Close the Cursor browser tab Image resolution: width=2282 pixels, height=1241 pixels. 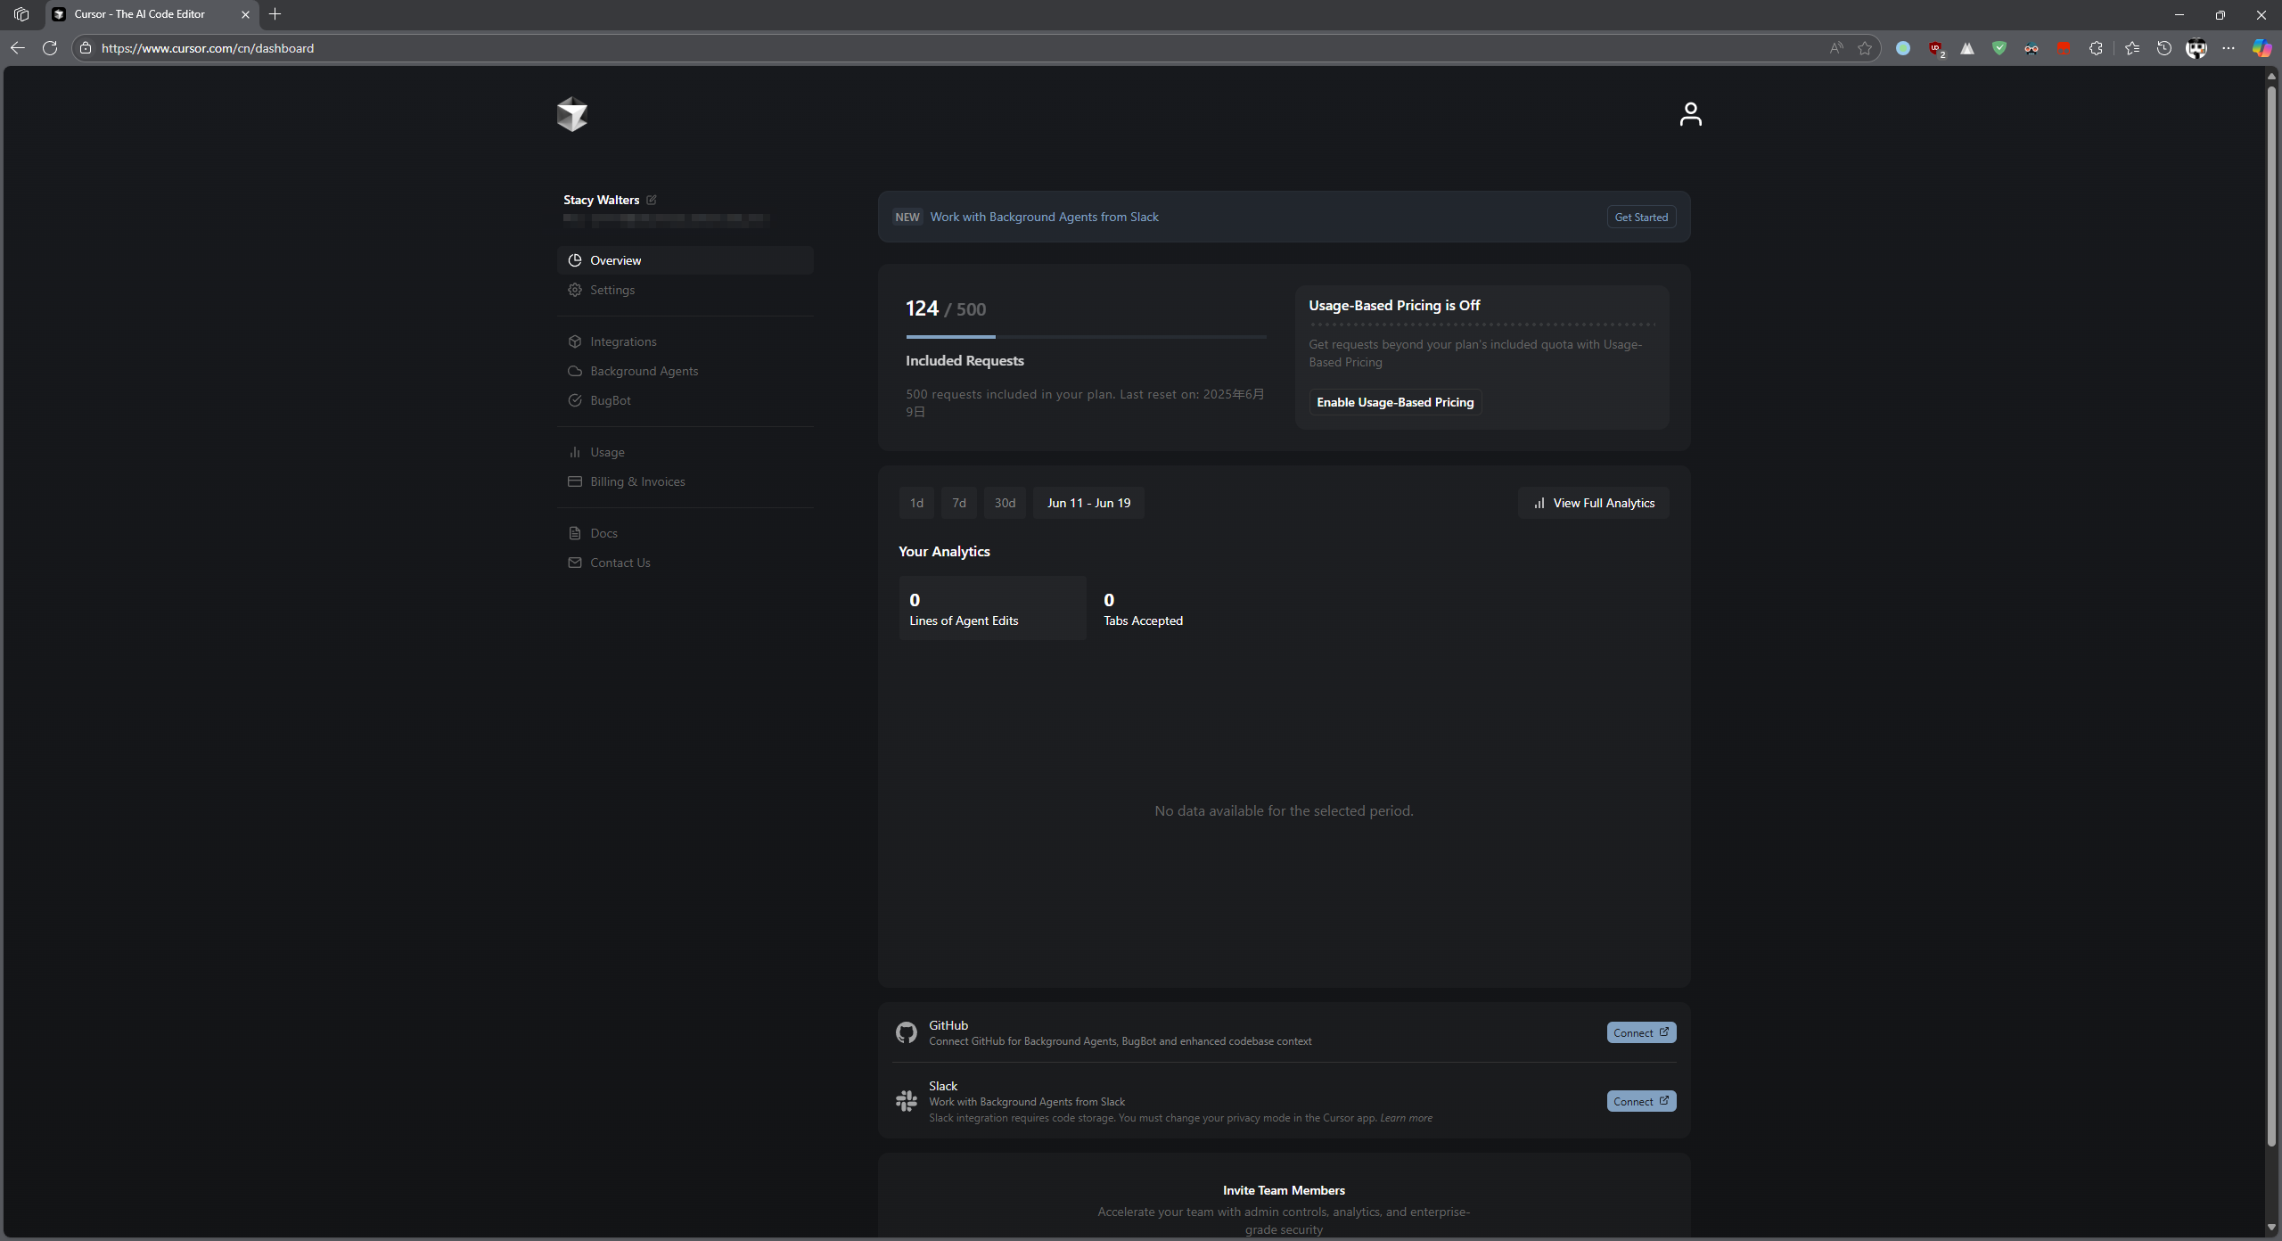[245, 14]
